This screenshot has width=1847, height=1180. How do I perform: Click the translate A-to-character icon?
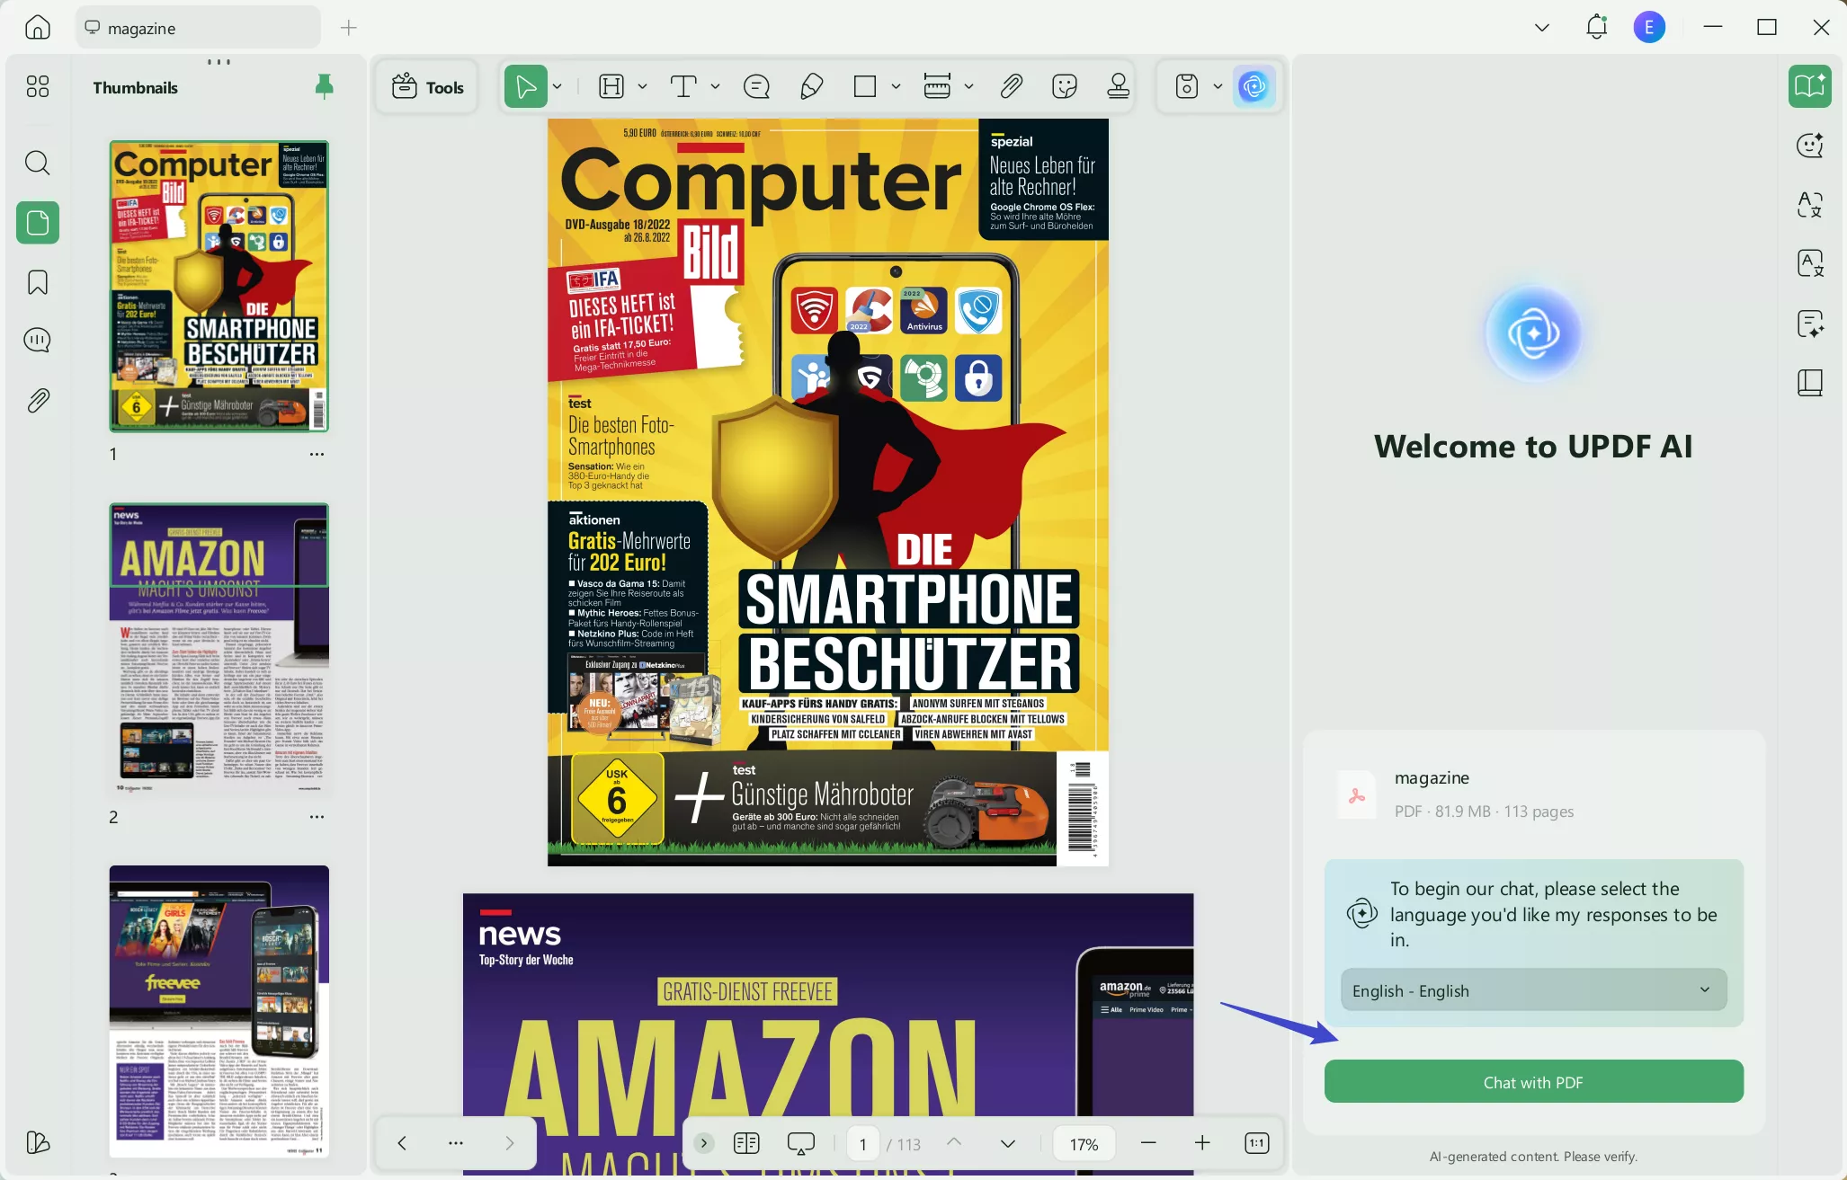coord(1809,204)
